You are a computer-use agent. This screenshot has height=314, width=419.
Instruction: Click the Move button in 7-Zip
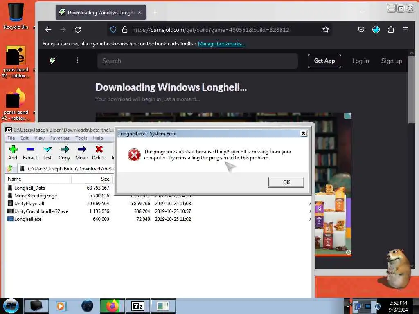click(81, 153)
